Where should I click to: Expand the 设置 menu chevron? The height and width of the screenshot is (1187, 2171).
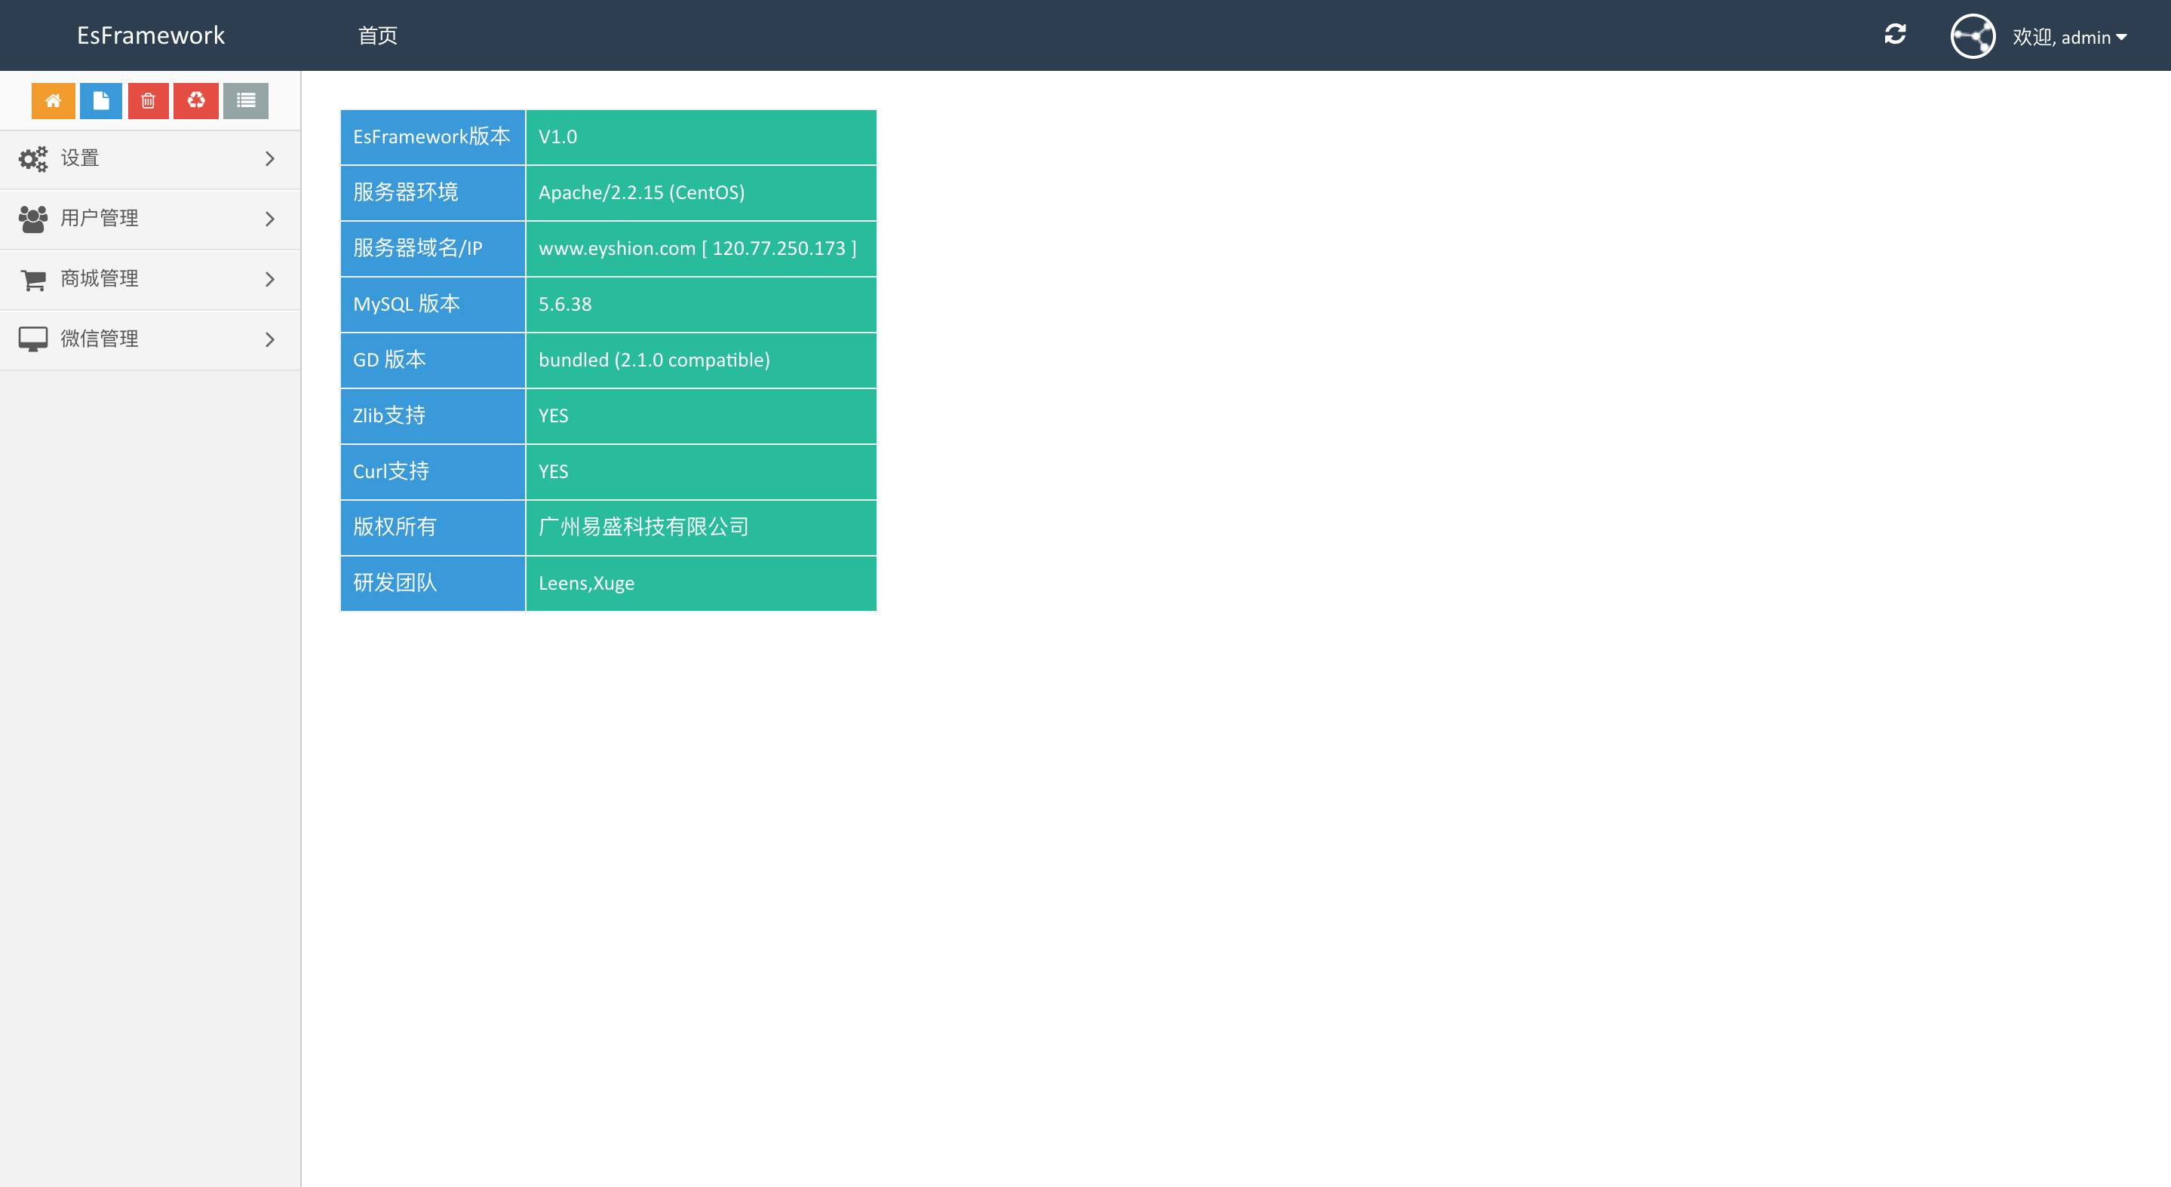click(270, 158)
